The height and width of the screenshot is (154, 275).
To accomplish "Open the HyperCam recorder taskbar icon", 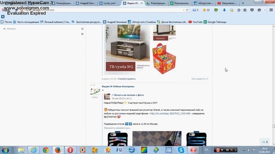I will (x=193, y=150).
